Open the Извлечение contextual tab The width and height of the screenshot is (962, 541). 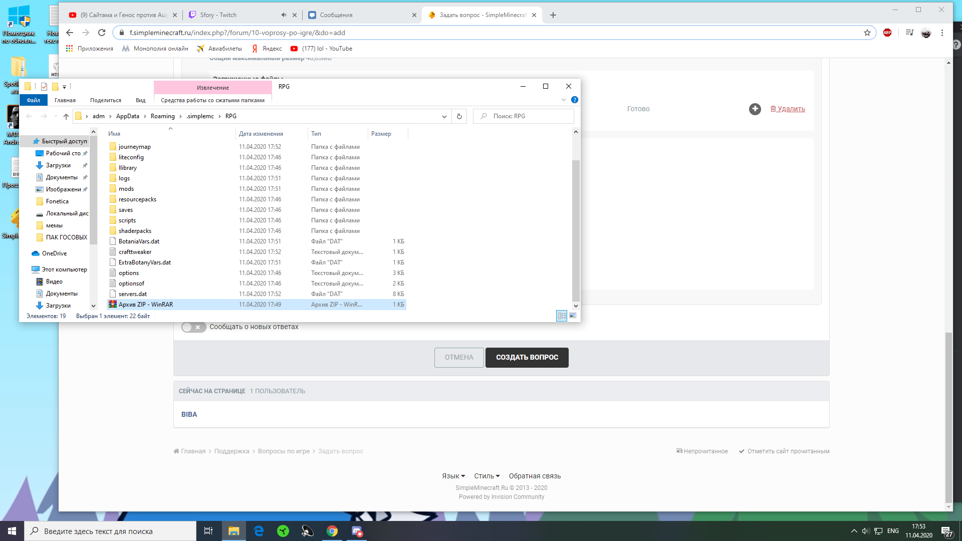213,88
